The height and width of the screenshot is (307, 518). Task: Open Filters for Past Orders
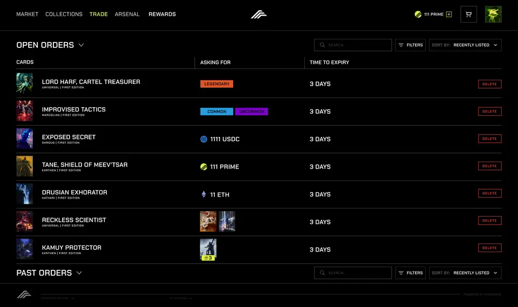410,273
